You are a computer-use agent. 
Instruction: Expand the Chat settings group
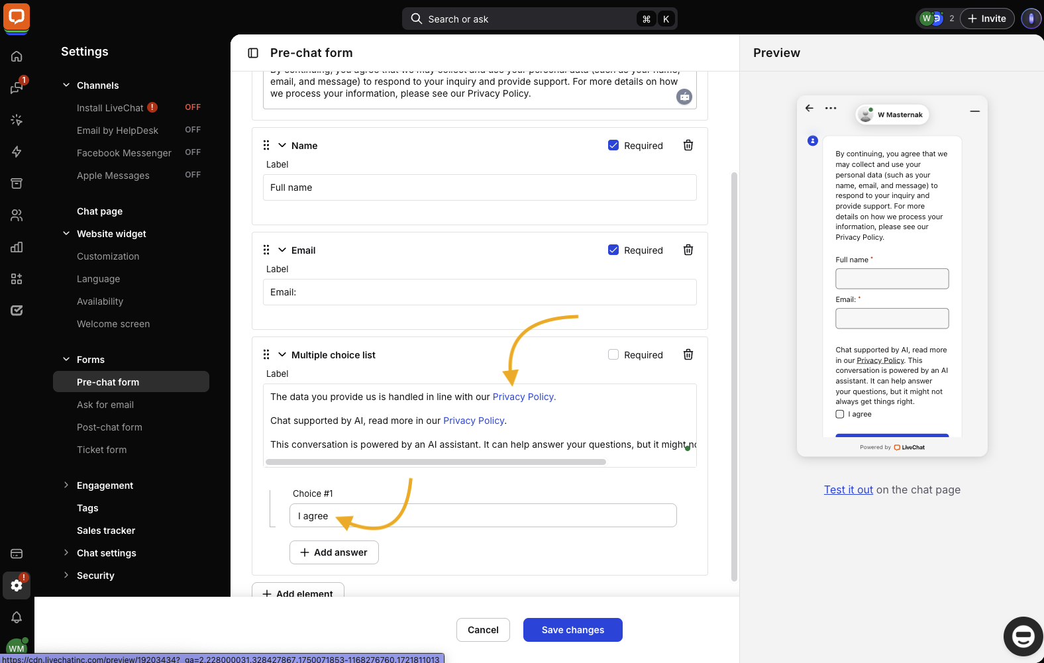(x=66, y=552)
